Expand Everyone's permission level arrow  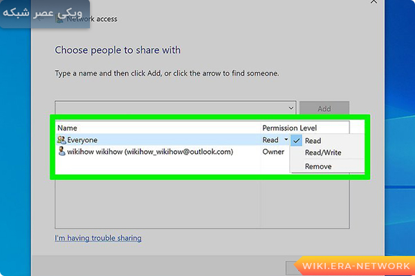coord(286,140)
